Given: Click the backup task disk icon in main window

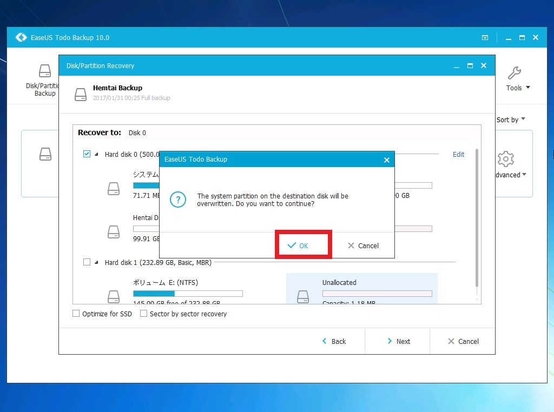Looking at the screenshot, I should coord(45,154).
